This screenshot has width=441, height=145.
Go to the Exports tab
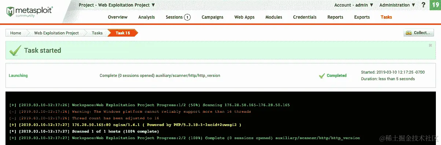coord(362,17)
